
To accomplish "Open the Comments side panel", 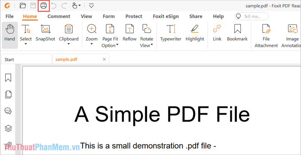I will click(x=8, y=111).
